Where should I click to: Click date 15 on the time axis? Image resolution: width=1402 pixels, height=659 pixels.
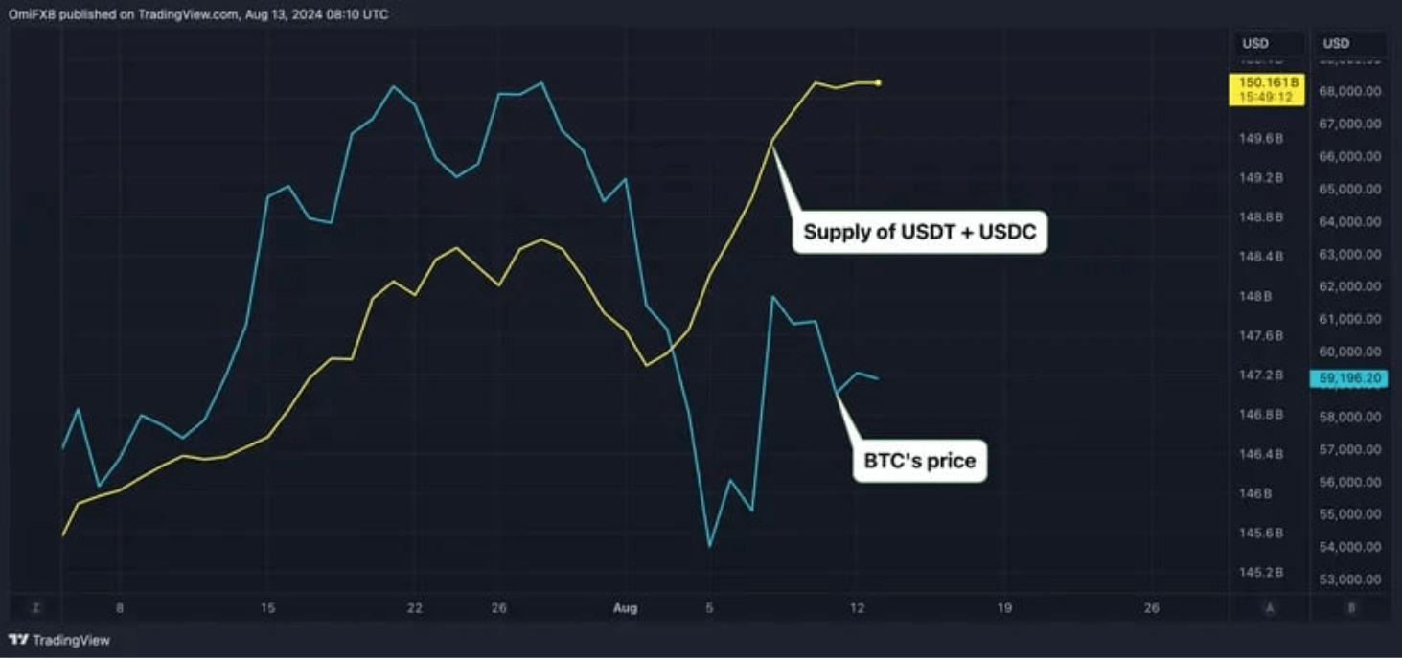point(267,608)
